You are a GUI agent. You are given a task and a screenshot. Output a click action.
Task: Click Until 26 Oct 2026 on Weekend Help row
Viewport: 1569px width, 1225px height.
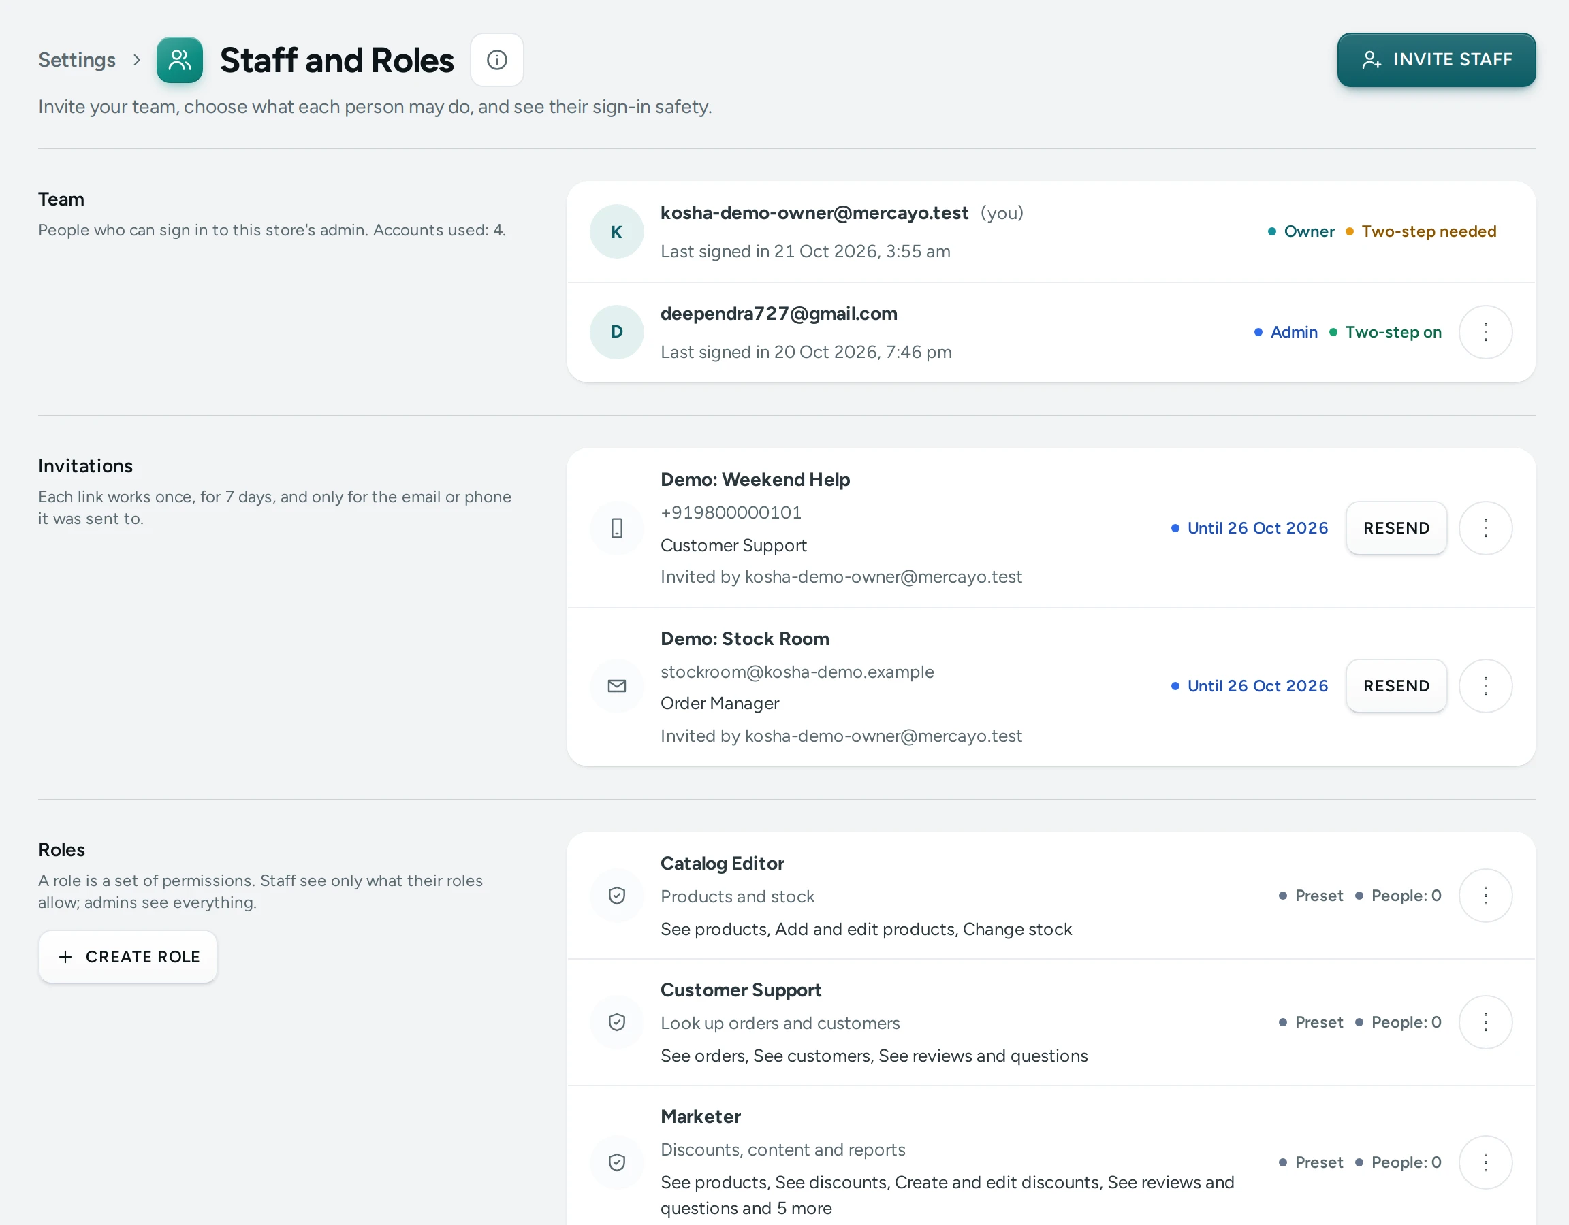[x=1250, y=527]
